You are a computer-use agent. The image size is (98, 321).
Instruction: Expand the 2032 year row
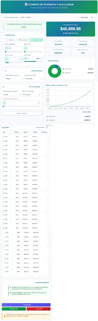tap(4, 163)
